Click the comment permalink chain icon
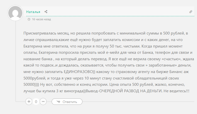Image resolution: width=197 pixels, height=114 pixels. (x=191, y=12)
